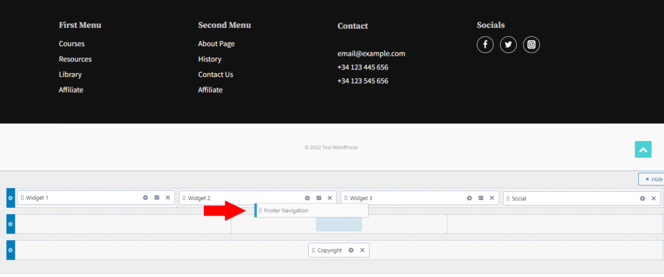Select the Social builder item
The width and height of the screenshot is (664, 277).
pos(582,198)
